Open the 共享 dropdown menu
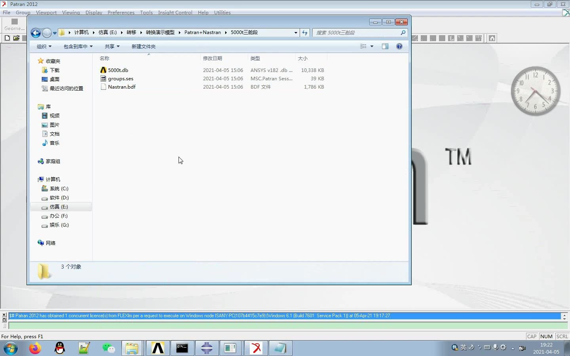The width and height of the screenshot is (570, 356). [112, 46]
